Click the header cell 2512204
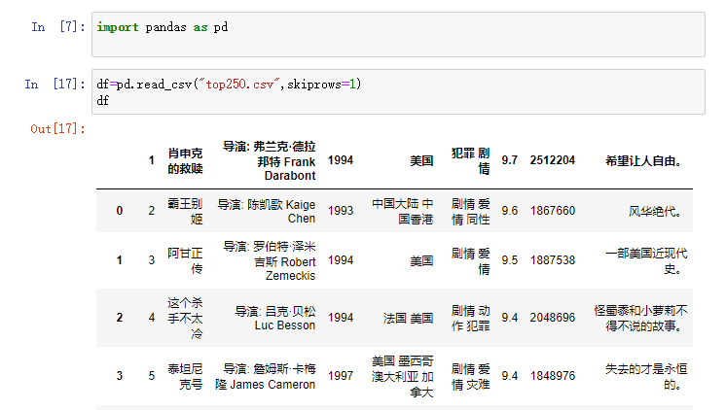Screen dimensions: 726x410 [553, 160]
